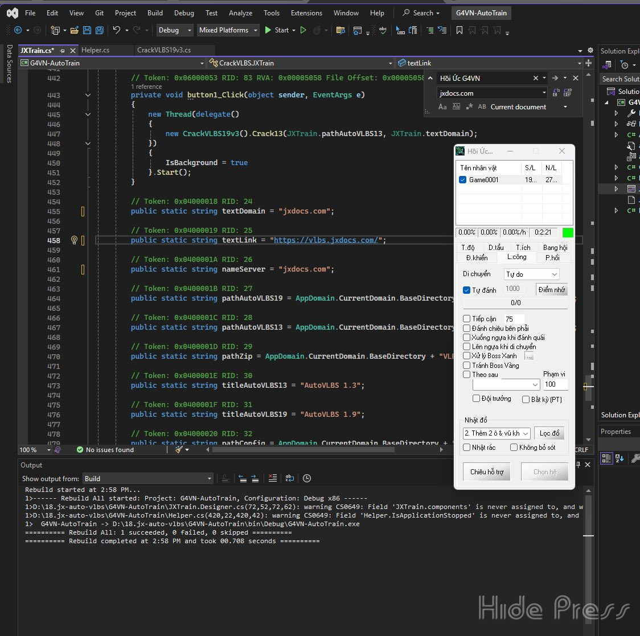Toggle word wrap icon in Output toolbar

pyautogui.click(x=290, y=478)
